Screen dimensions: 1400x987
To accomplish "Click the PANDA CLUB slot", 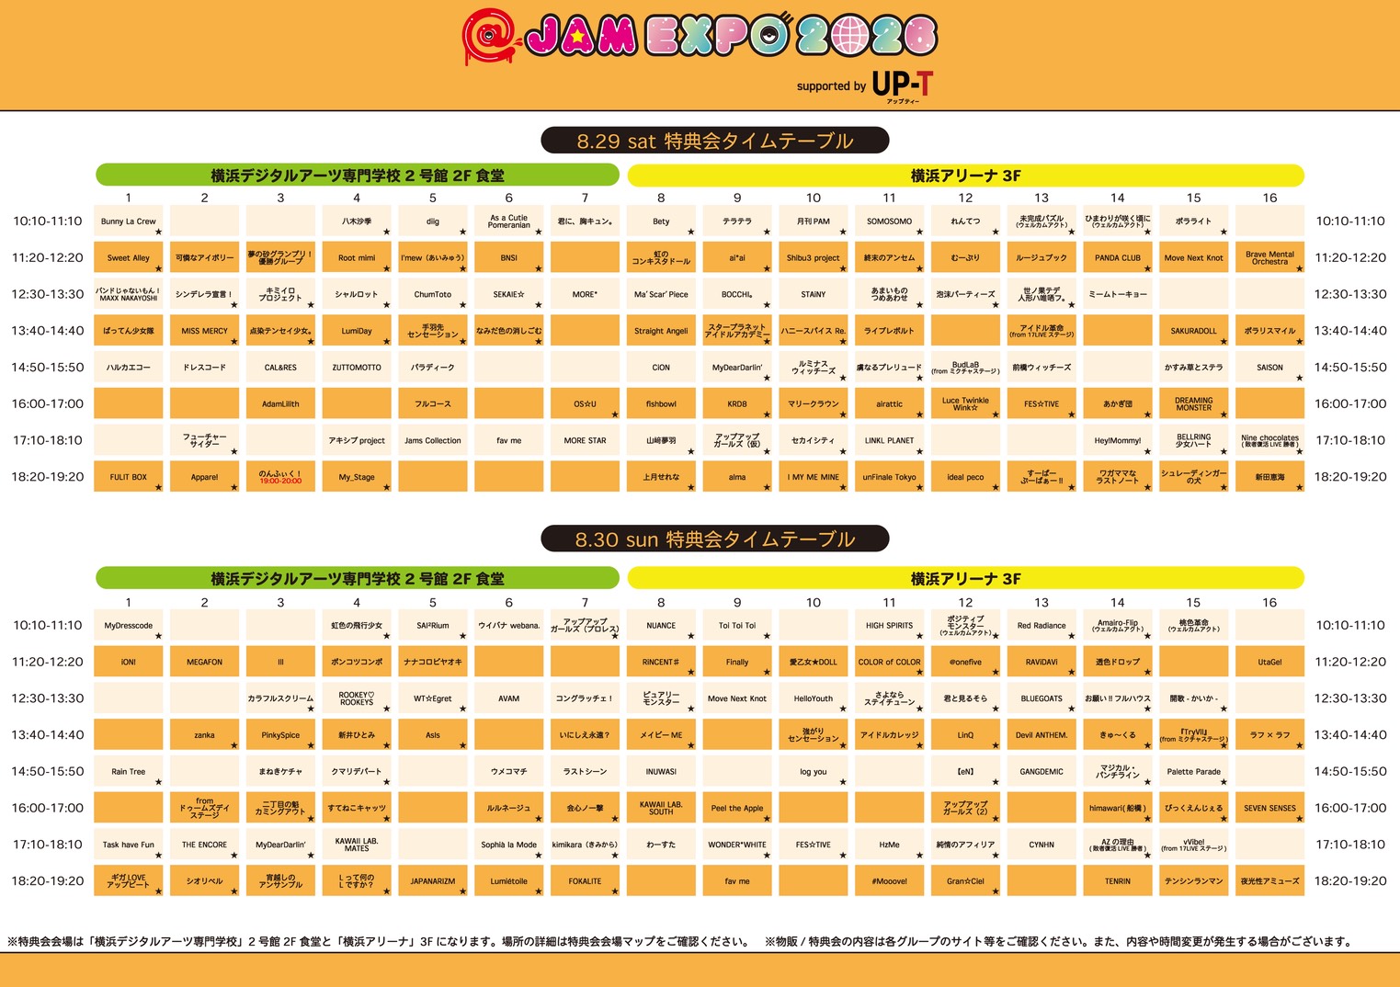I will click(1118, 258).
